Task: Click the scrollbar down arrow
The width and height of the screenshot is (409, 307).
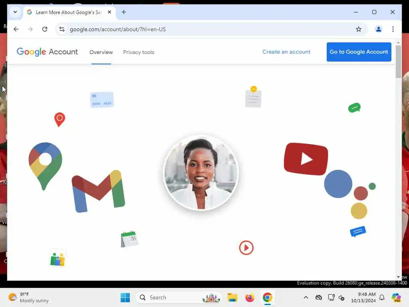Action: [398, 277]
